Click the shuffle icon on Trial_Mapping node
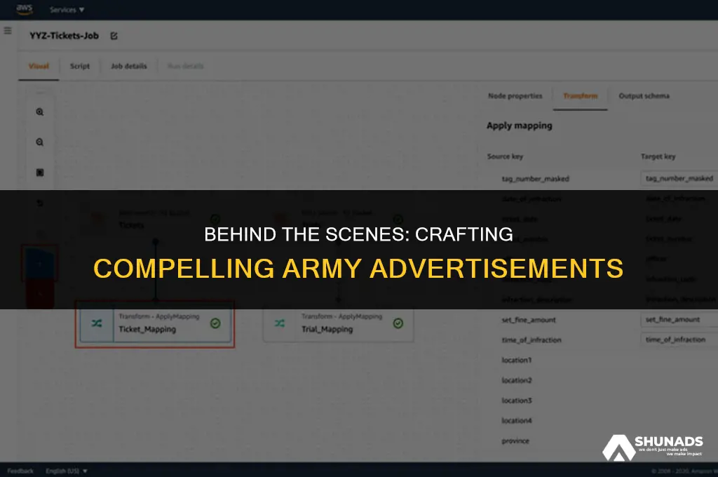Viewport: 718px width, 477px height. pos(280,323)
